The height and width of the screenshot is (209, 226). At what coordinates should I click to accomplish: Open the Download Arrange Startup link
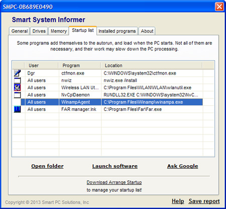pos(114,182)
